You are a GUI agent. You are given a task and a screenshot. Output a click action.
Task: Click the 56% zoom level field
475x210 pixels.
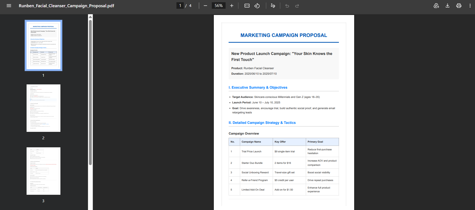[219, 6]
